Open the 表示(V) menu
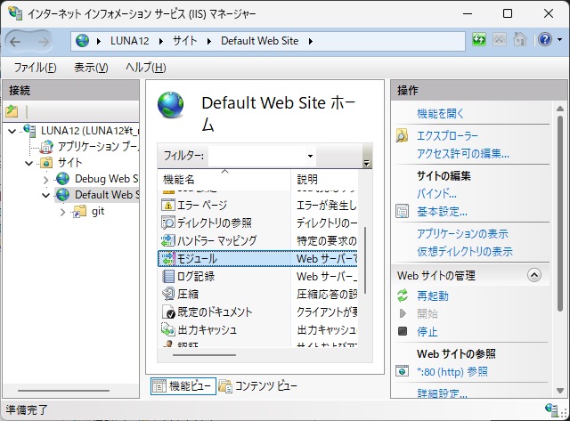570x421 pixels. [91, 68]
